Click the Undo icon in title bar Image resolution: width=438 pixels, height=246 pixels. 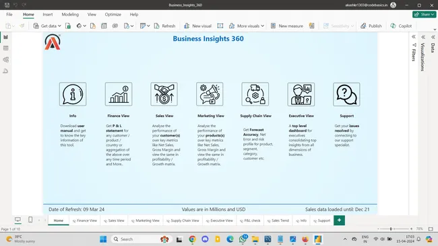[15, 5]
